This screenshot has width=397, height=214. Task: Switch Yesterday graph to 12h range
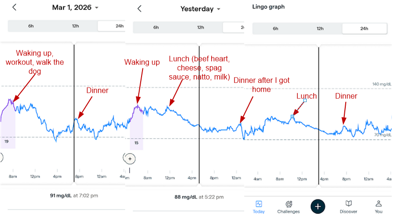pos(200,27)
